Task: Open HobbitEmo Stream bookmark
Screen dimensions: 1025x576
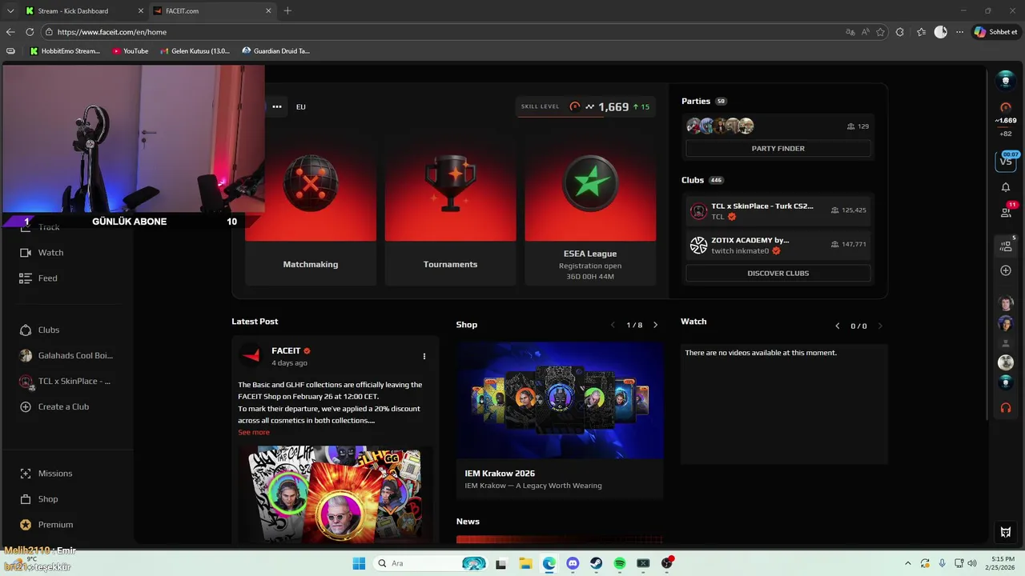Action: (65, 51)
